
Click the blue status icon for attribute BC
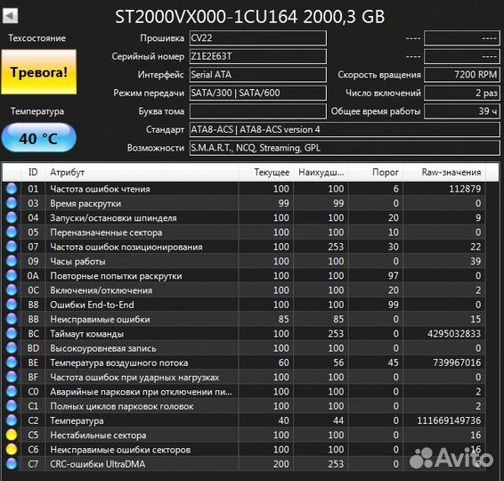tap(12, 333)
